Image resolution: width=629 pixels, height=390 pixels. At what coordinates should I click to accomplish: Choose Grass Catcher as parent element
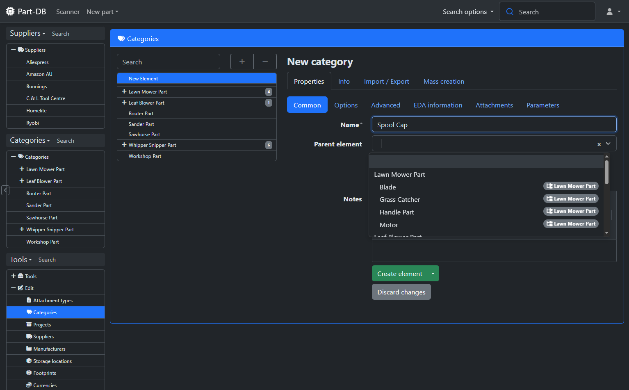(x=487, y=199)
